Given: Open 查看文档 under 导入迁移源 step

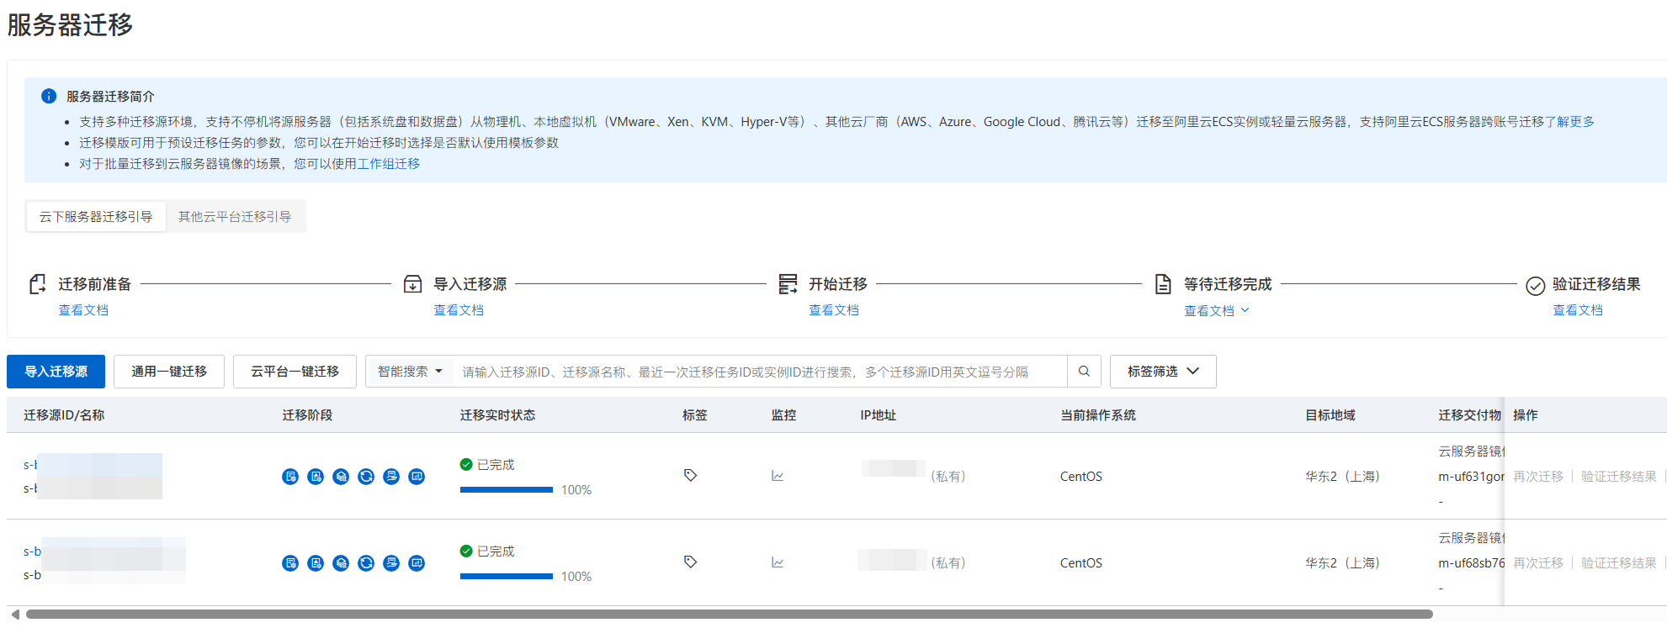Looking at the screenshot, I should click(x=459, y=310).
